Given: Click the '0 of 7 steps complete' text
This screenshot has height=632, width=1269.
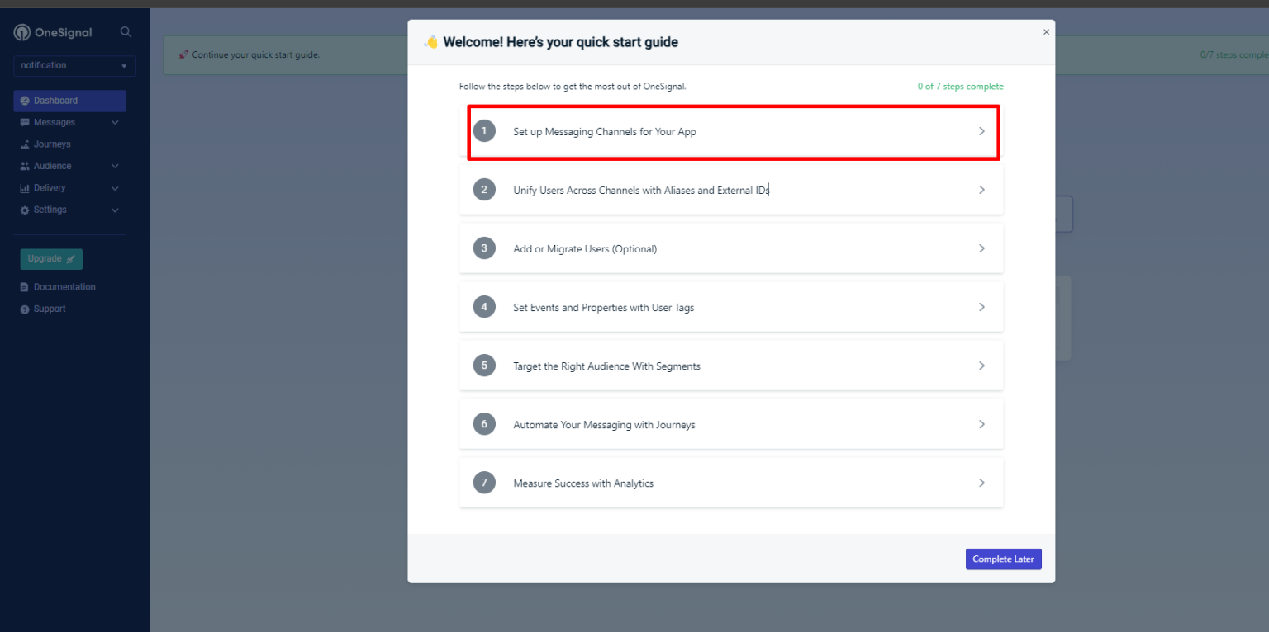Looking at the screenshot, I should coord(961,87).
